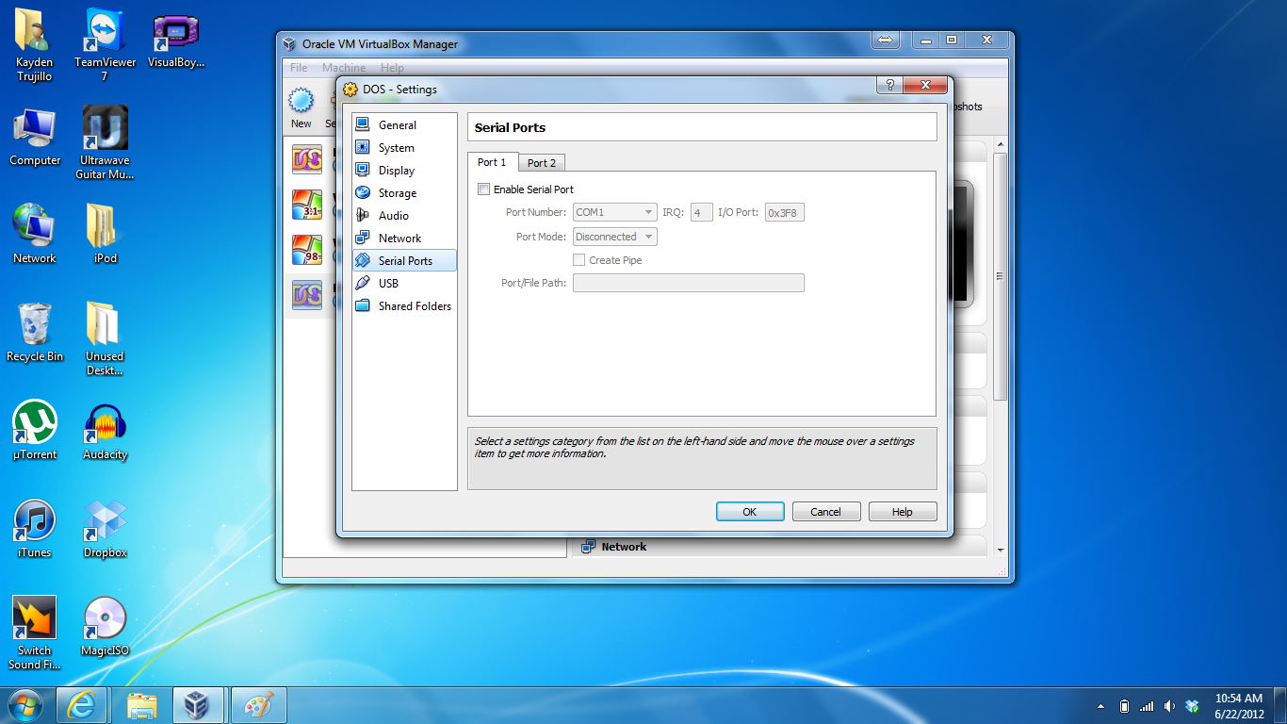Toggle the Create Pipe checkbox

point(579,260)
